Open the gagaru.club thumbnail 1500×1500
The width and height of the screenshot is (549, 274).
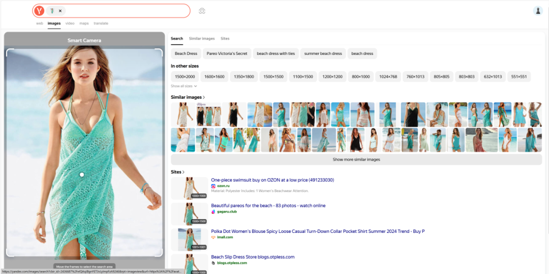[190, 214]
